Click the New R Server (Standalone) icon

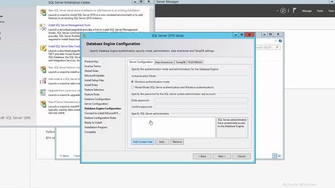pos(43,104)
